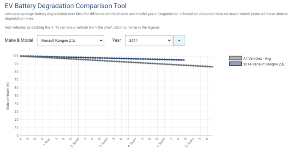Remove 2014 Renault Kangoo Z.E. via legend
This screenshot has width=290, height=154.
pyautogui.click(x=264, y=63)
